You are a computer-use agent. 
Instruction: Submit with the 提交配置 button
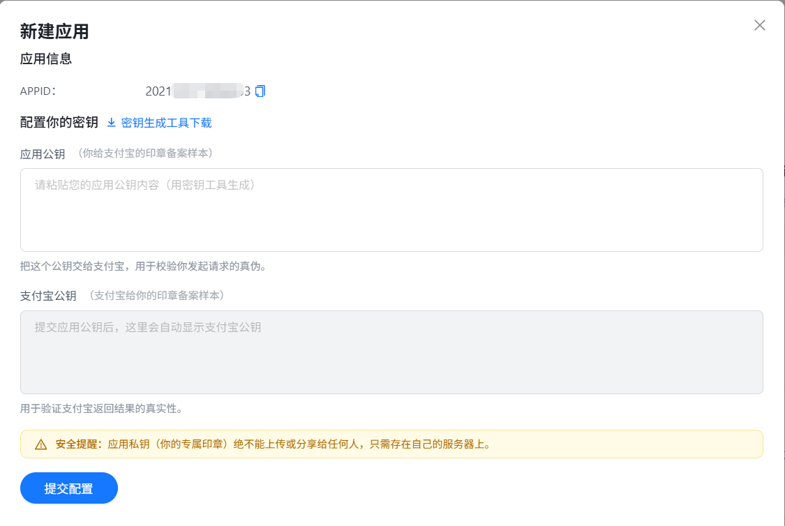pyautogui.click(x=69, y=488)
